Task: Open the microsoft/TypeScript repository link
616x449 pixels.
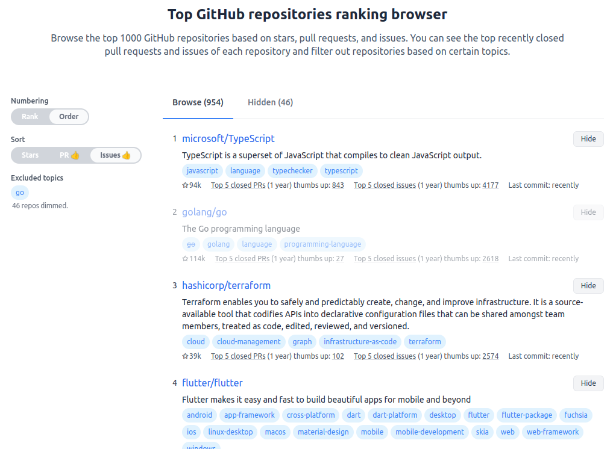Action: click(228, 138)
